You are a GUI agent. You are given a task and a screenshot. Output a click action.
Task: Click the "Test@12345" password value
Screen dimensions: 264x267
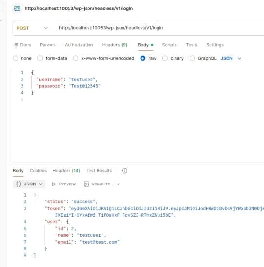pyautogui.click(x=85, y=86)
